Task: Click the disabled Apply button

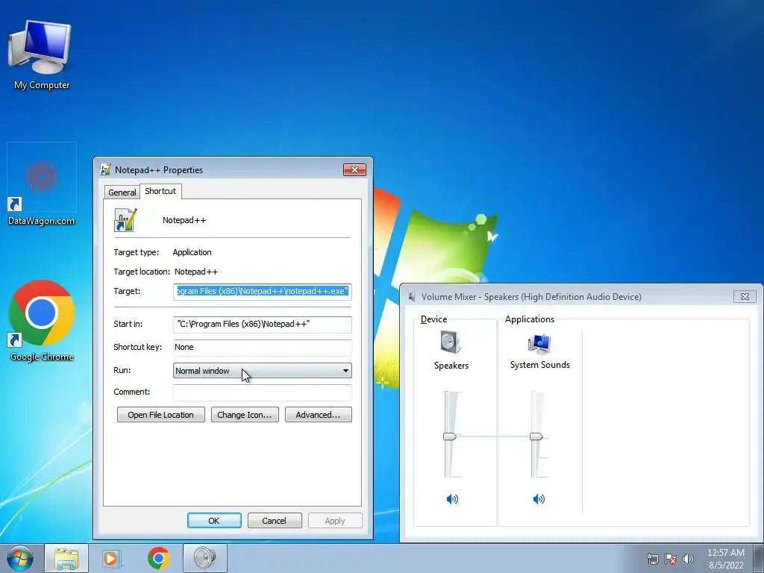Action: pyautogui.click(x=335, y=520)
